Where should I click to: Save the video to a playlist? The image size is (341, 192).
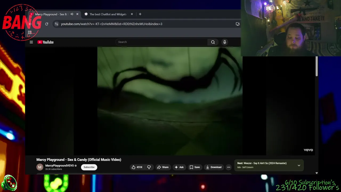[195, 167]
